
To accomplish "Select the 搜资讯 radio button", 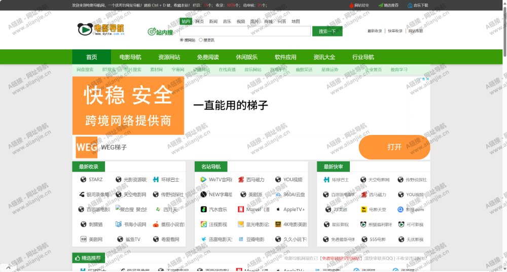I will (200, 40).
